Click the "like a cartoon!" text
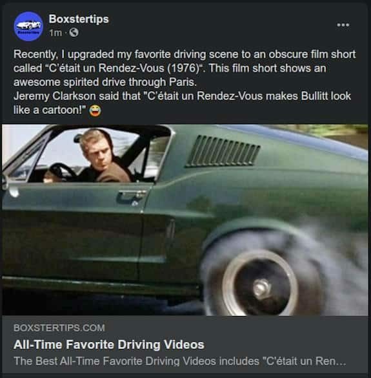371x378 pixels. click(x=50, y=110)
